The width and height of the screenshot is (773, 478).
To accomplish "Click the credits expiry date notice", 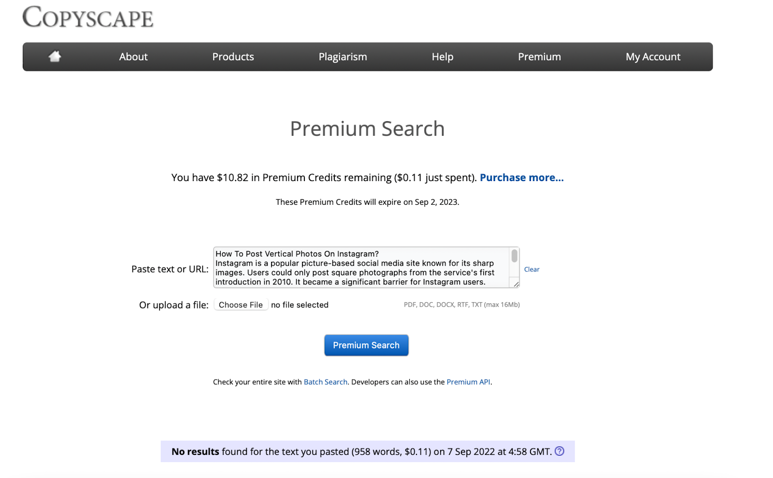I will coord(367,202).
